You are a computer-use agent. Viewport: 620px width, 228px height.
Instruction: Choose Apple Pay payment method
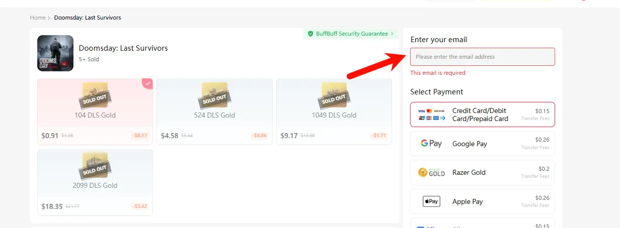pos(482,201)
